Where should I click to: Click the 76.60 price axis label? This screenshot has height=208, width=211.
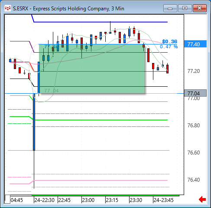(x=194, y=153)
